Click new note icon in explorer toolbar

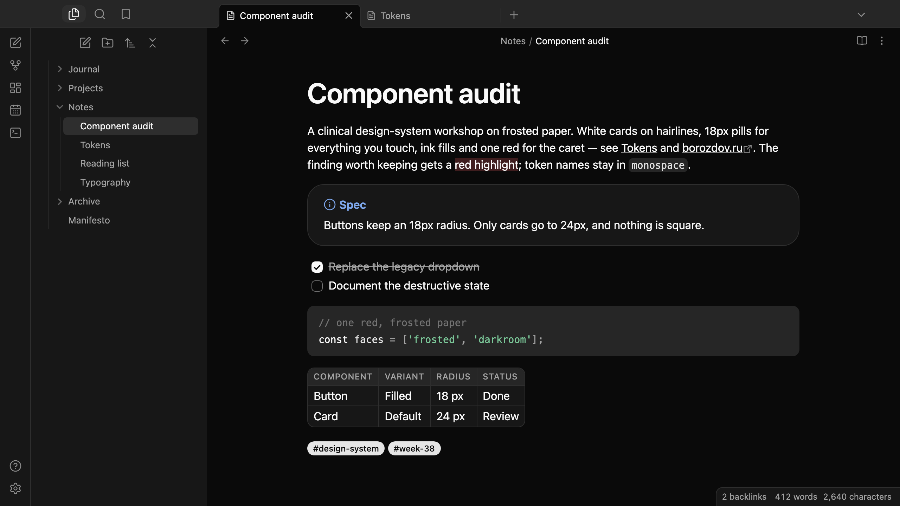click(x=85, y=43)
